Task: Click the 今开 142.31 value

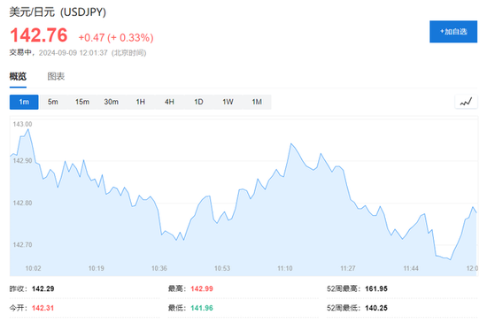Action: [43, 308]
